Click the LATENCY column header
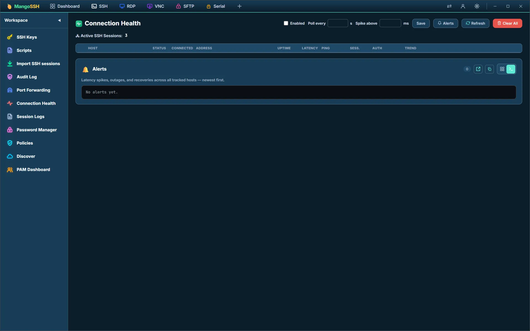The width and height of the screenshot is (530, 331). click(x=310, y=48)
